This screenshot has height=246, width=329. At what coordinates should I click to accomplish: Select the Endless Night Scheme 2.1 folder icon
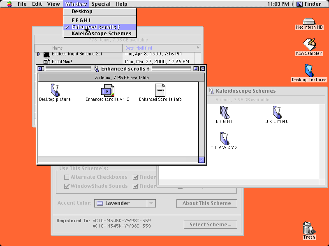(x=46, y=55)
